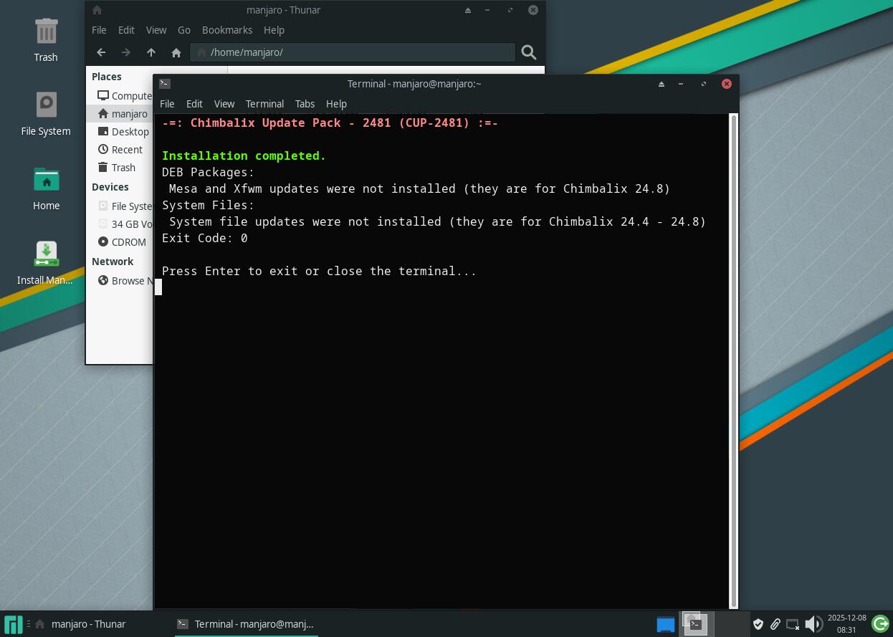Click 'Exit Code: 0' line in terminal

tap(205, 238)
